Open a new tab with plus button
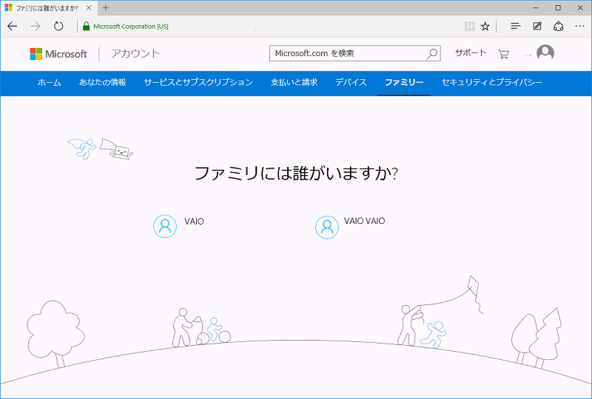Image resolution: width=592 pixels, height=399 pixels. (x=106, y=7)
